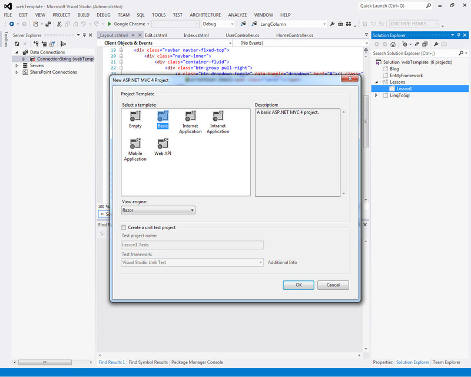Image resolution: width=471 pixels, height=377 pixels.
Task: Enable Create a unit test project checkbox
Action: coord(124,227)
